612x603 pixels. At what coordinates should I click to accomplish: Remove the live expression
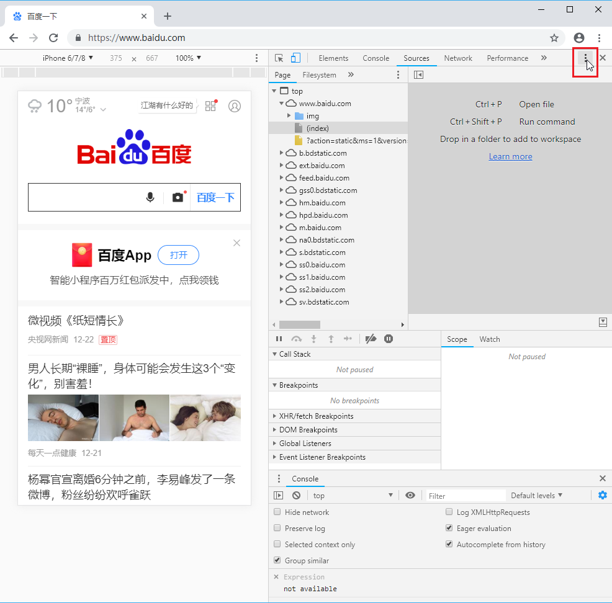click(x=276, y=577)
